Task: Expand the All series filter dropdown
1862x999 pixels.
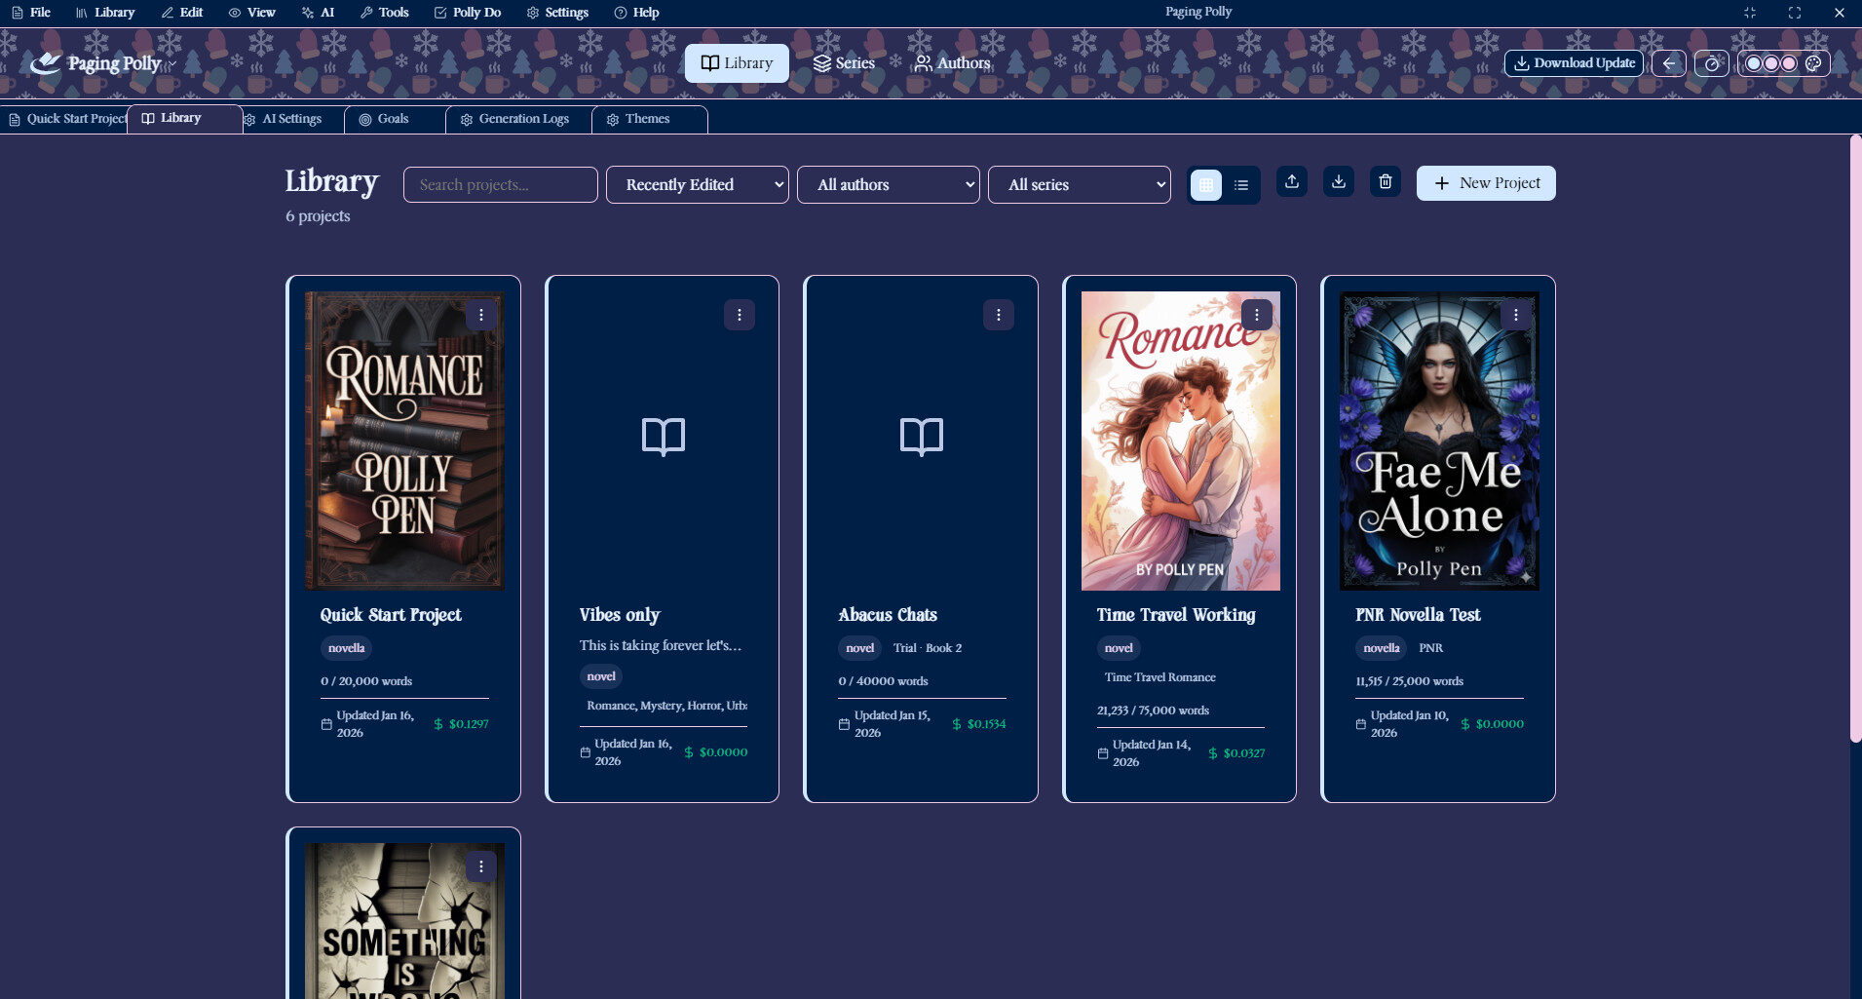Action: [x=1079, y=185]
